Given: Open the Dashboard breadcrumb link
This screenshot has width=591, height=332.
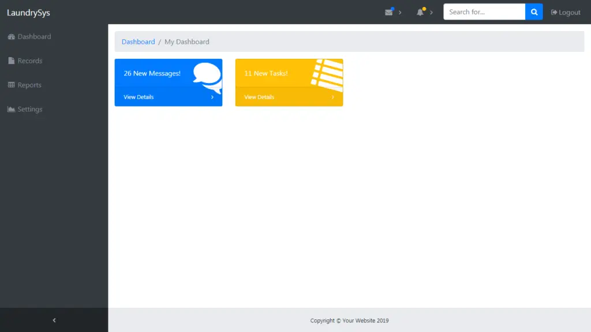Looking at the screenshot, I should (x=138, y=41).
